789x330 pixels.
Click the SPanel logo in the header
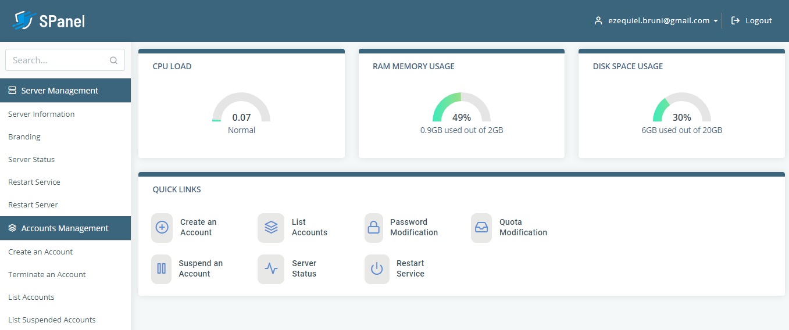click(49, 21)
